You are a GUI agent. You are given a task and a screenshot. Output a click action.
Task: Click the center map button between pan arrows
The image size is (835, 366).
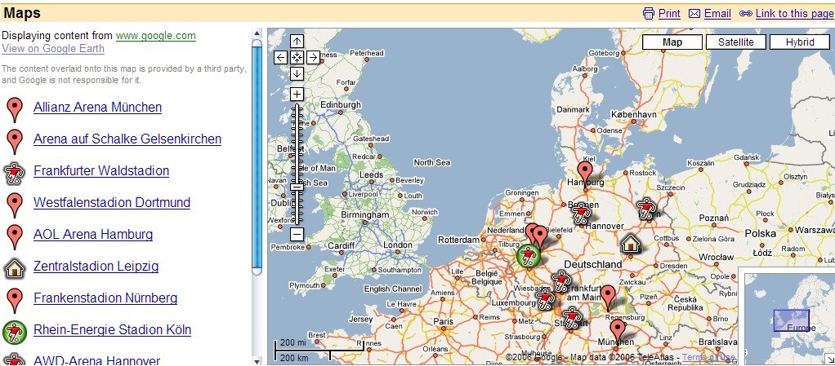[x=297, y=57]
